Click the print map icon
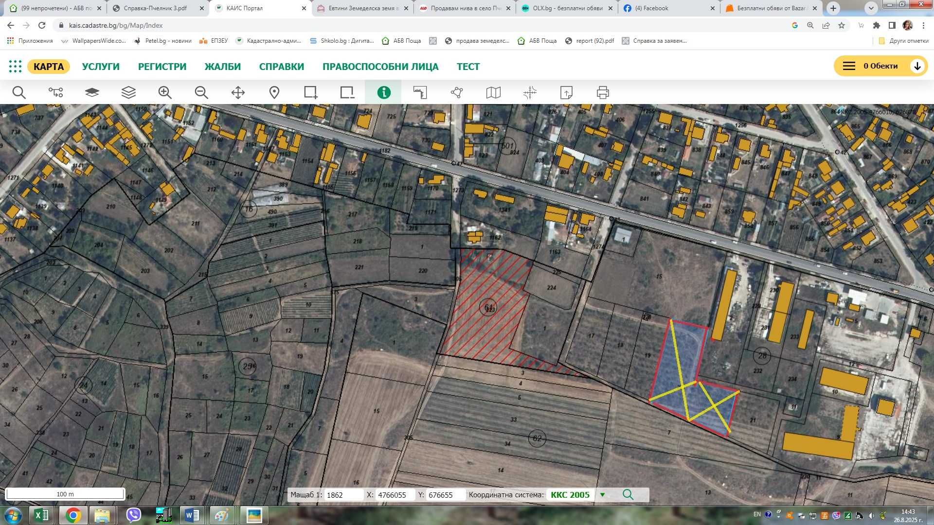934x525 pixels. pyautogui.click(x=603, y=92)
